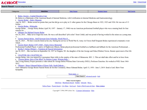
Task: Open the HotBot search engine link
Action: click(x=77, y=83)
